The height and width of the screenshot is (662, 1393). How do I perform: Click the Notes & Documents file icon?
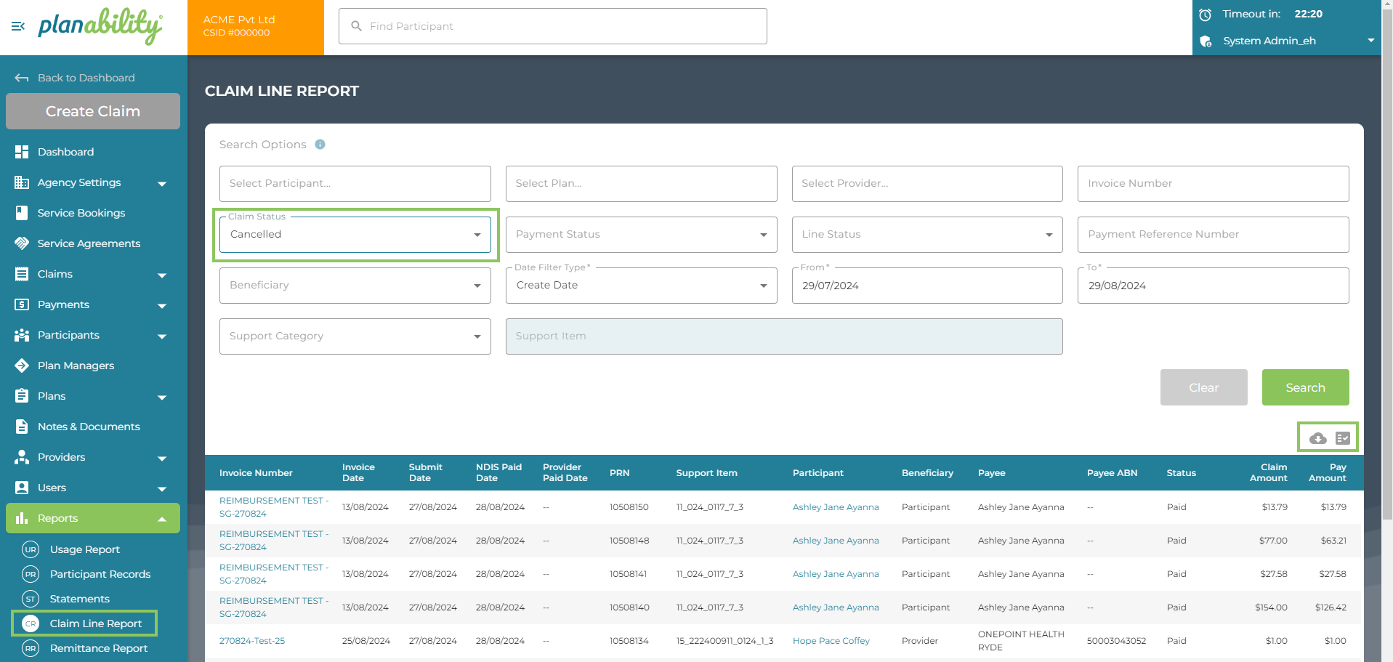[22, 427]
